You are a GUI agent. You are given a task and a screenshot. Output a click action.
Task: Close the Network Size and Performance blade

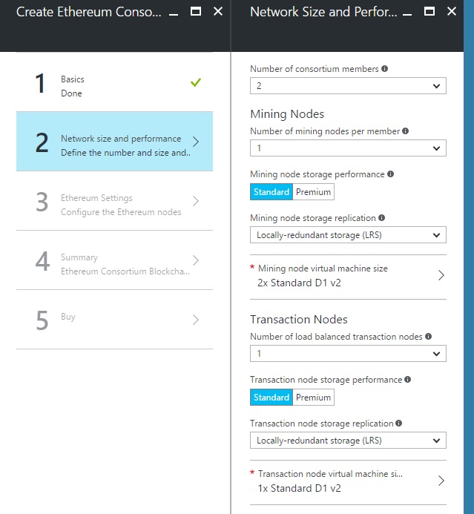pos(452,11)
